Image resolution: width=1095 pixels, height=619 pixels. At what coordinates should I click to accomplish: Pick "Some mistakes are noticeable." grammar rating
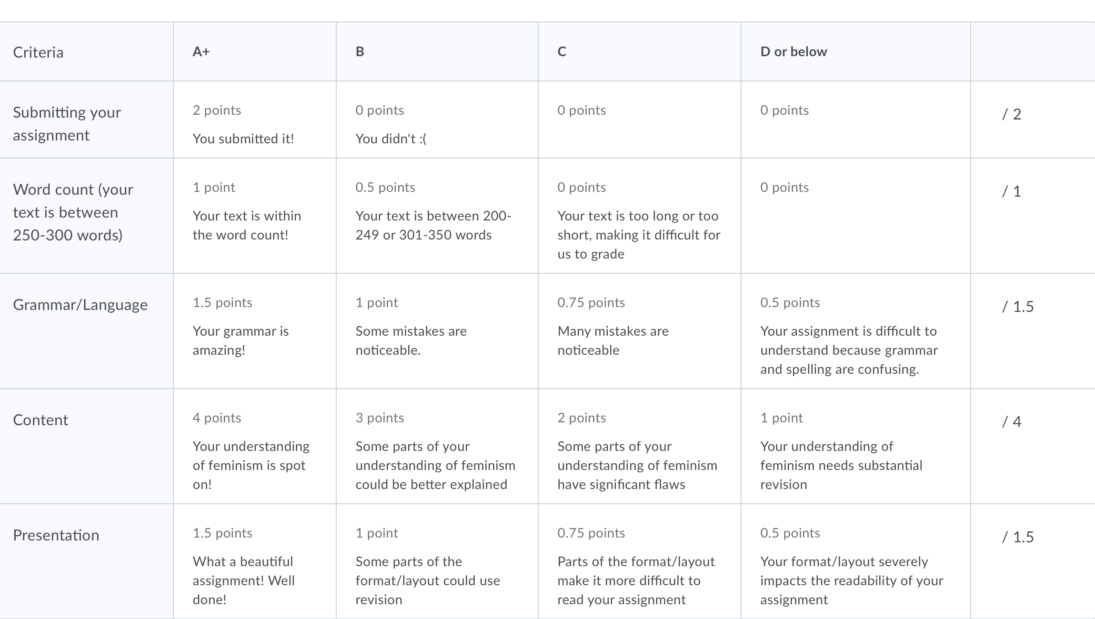[x=437, y=330]
